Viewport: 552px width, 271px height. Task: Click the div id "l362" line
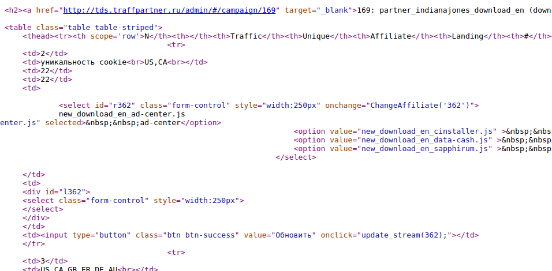pyautogui.click(x=57, y=192)
